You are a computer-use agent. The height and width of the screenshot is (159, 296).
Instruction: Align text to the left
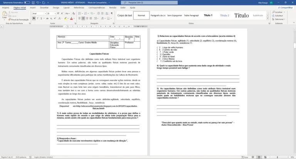(x=79, y=18)
